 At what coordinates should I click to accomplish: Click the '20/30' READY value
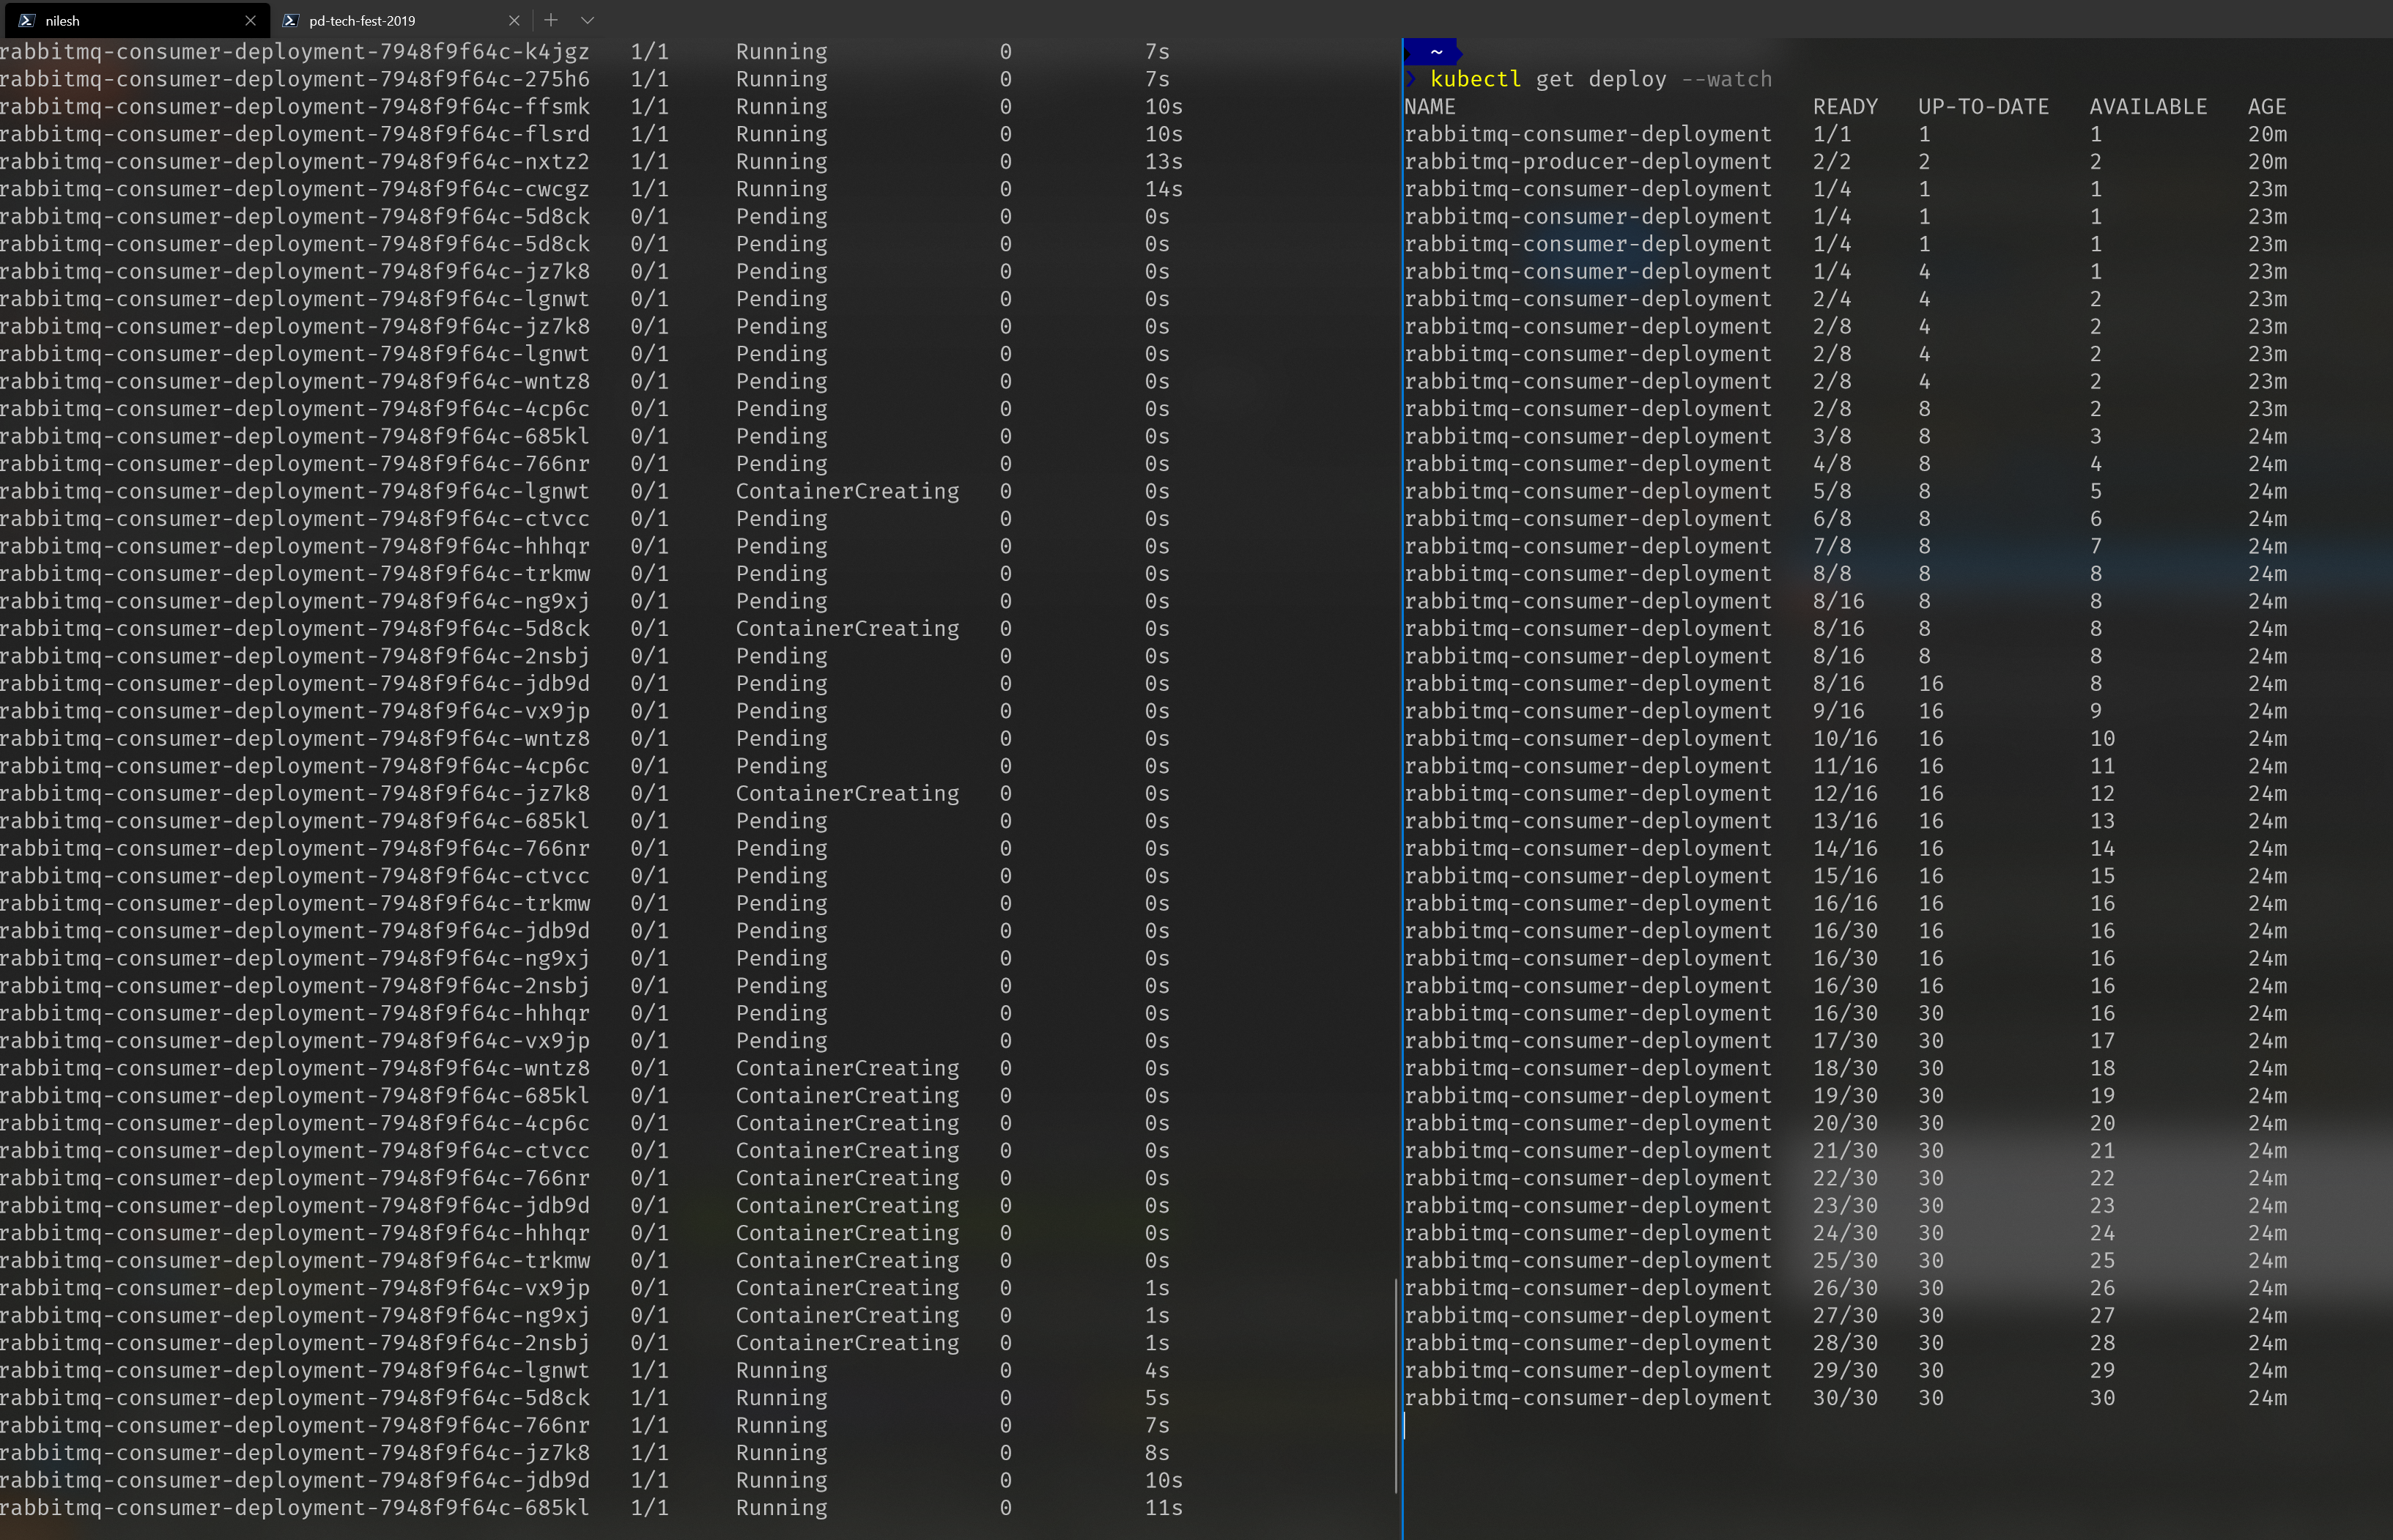(1845, 1123)
